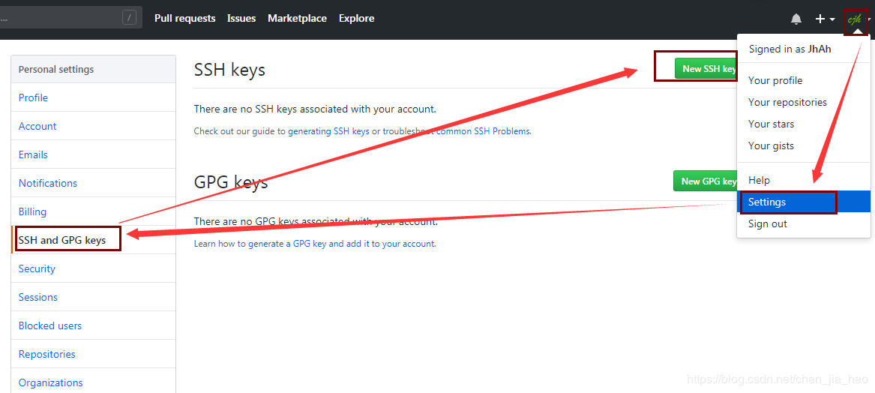Select Profile in settings sidebar
This screenshot has height=393, width=875.
pos(93,97)
